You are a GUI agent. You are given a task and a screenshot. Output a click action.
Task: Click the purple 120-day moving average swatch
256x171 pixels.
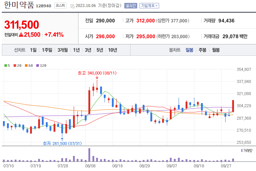pyautogui.click(x=37, y=65)
